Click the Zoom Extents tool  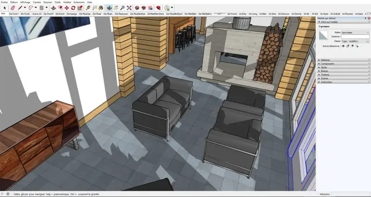point(129,8)
